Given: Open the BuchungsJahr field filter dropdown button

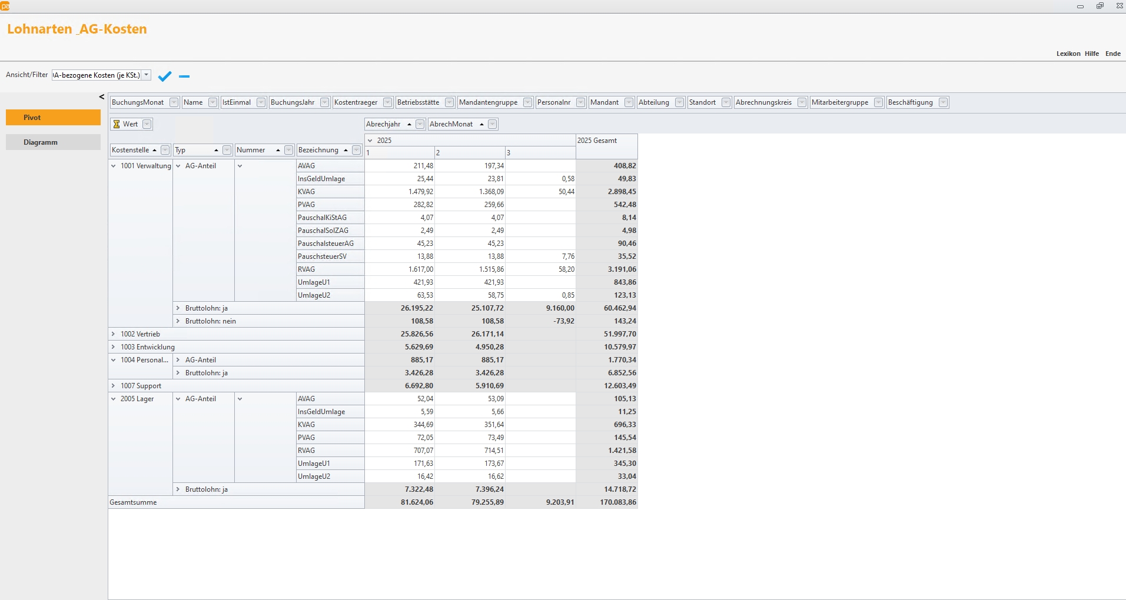Looking at the screenshot, I should [324, 102].
